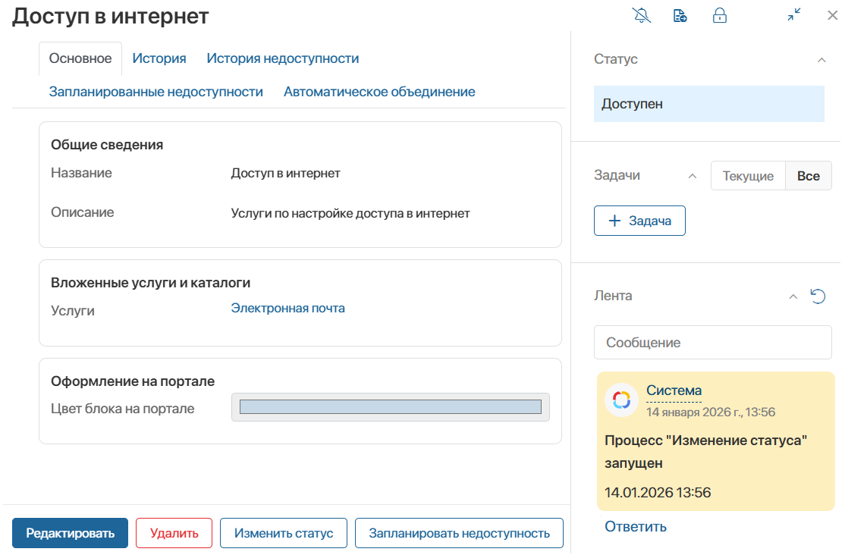The height and width of the screenshot is (555, 845).
Task: Click the Название value Доступ в интернет
Action: [x=286, y=173]
